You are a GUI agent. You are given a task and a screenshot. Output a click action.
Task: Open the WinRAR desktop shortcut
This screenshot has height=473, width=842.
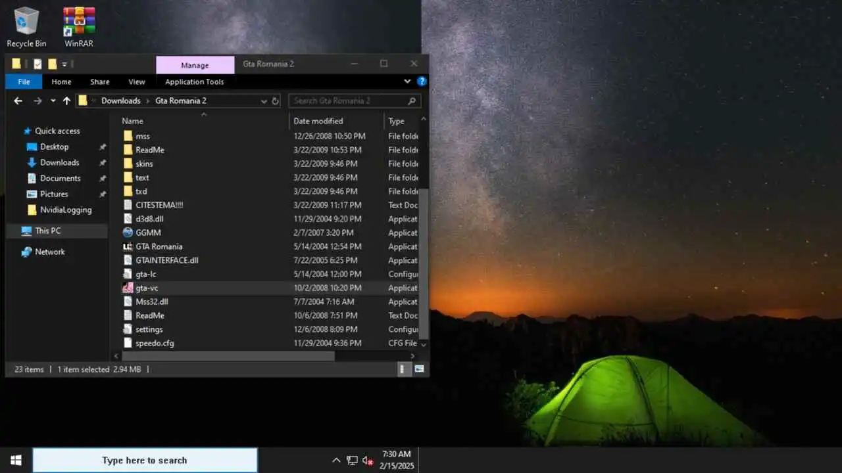click(x=79, y=27)
